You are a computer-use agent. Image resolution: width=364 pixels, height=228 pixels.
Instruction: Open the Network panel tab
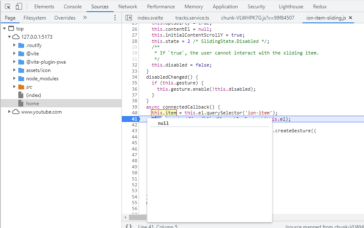click(x=128, y=7)
